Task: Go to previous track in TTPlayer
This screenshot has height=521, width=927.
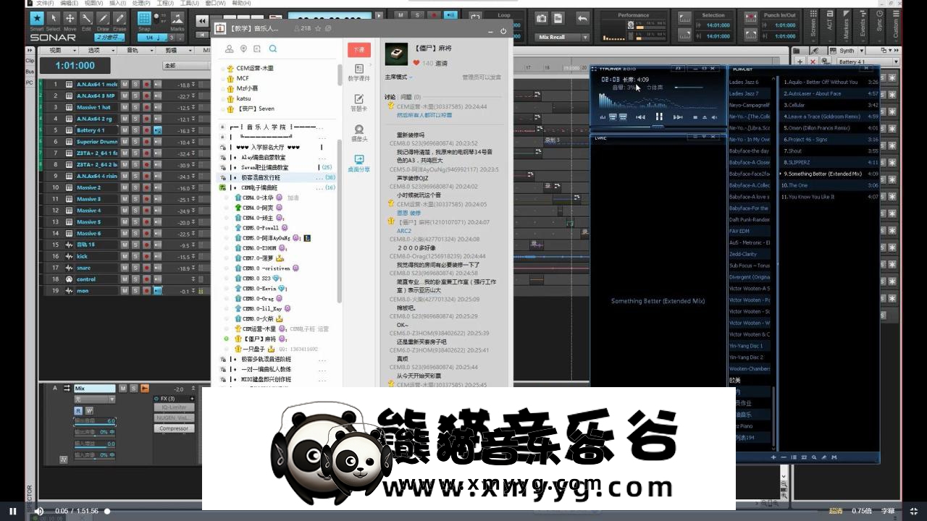Action: (x=640, y=117)
